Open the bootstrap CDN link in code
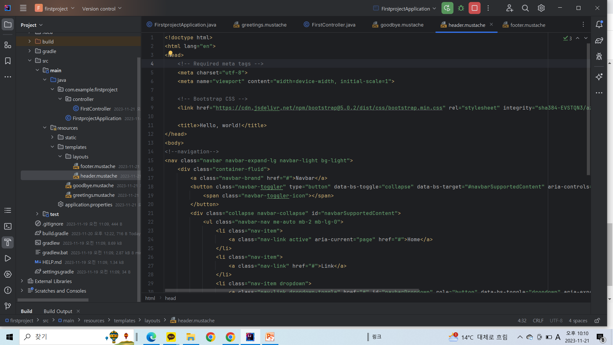 pos(329,108)
